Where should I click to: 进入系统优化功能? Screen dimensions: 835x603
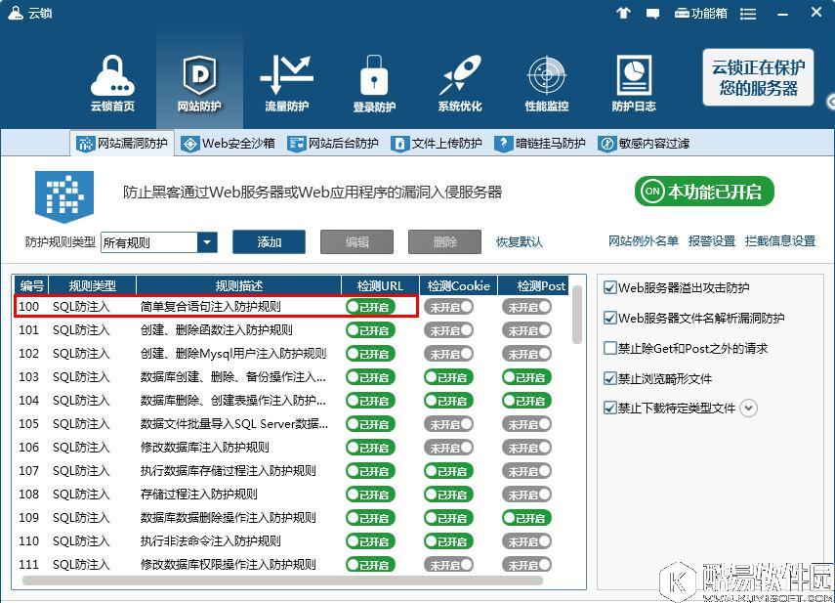459,83
